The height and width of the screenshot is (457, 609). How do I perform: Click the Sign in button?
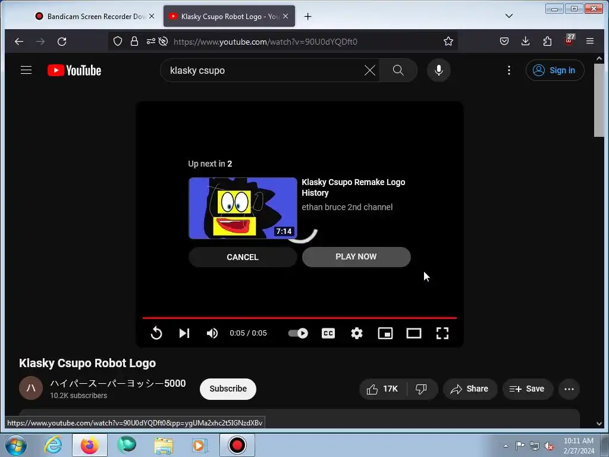tap(555, 70)
